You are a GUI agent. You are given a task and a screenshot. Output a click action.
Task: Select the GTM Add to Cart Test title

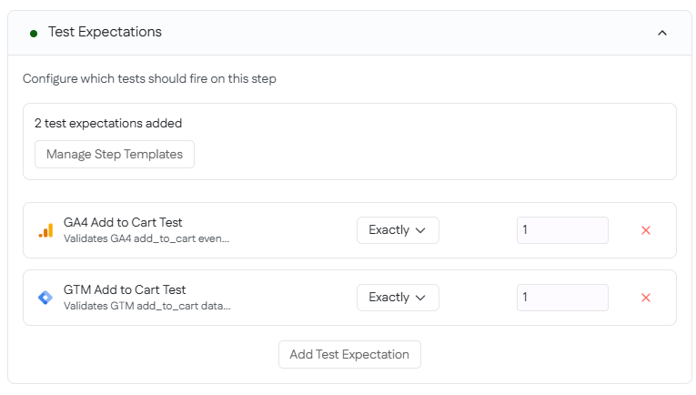click(x=123, y=289)
